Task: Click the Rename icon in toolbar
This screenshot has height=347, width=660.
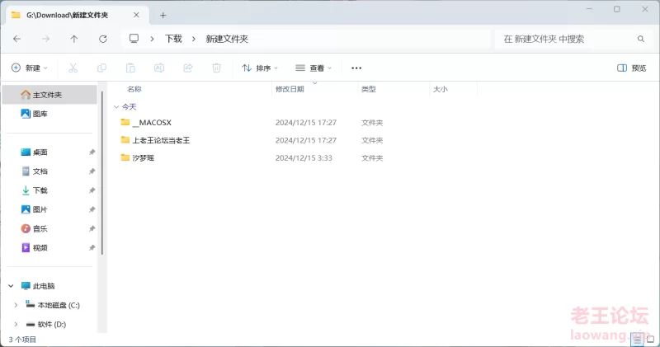Action: click(159, 68)
